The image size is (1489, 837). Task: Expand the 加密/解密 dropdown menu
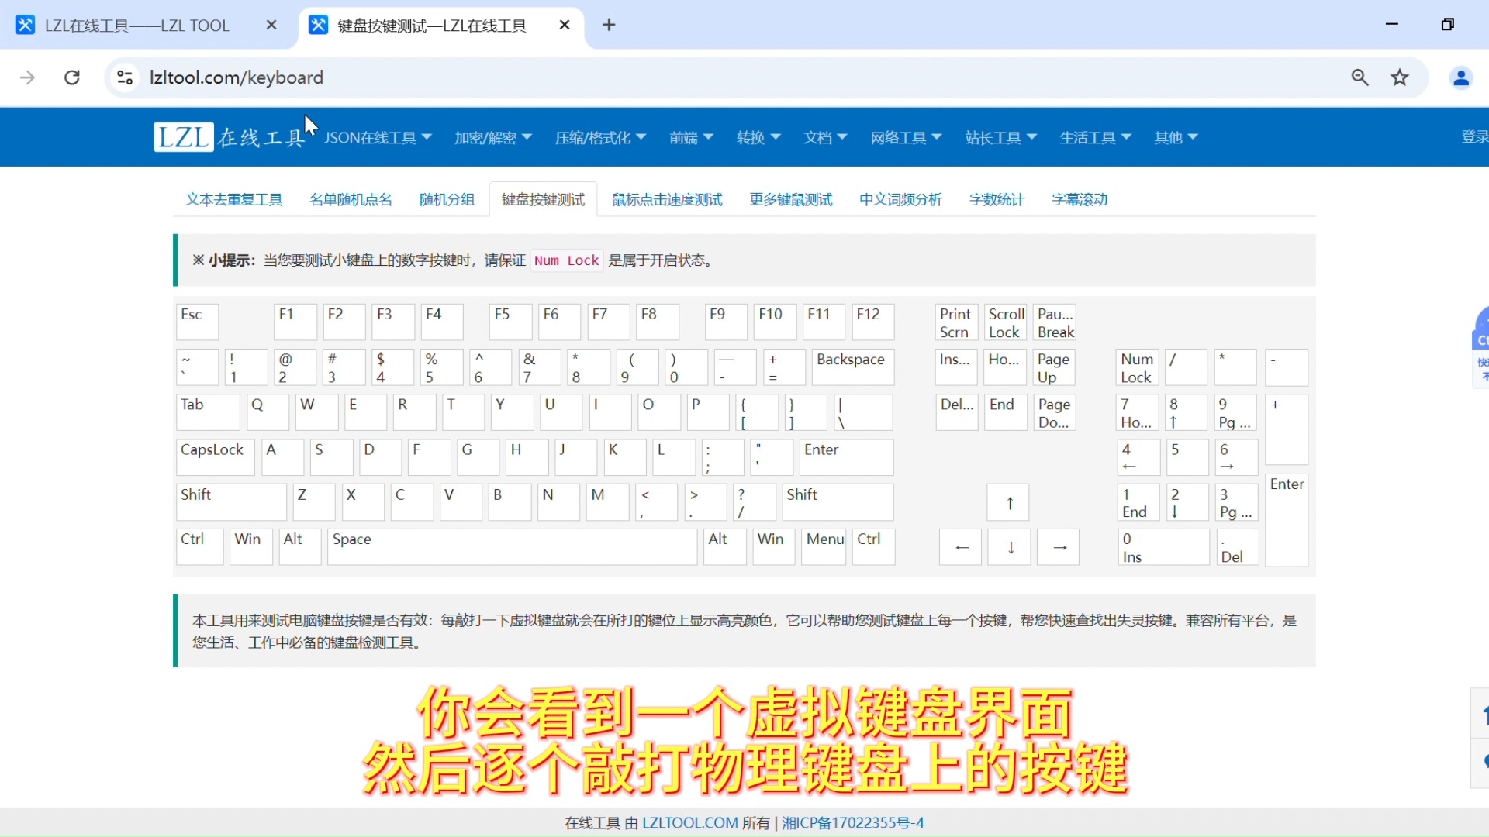click(493, 137)
